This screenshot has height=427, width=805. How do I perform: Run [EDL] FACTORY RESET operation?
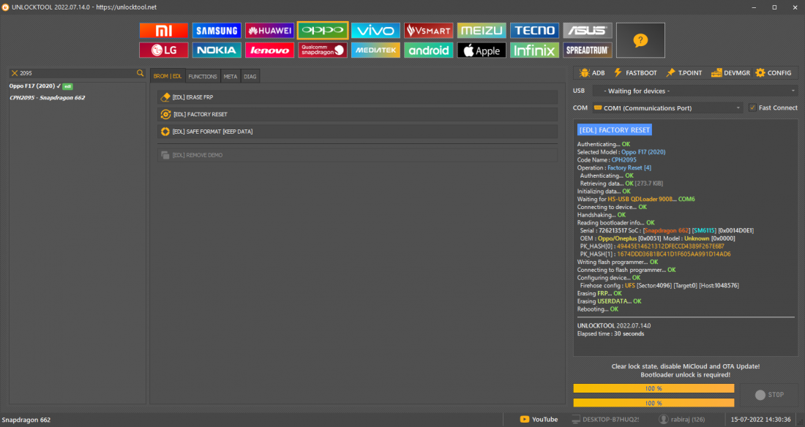click(357, 115)
